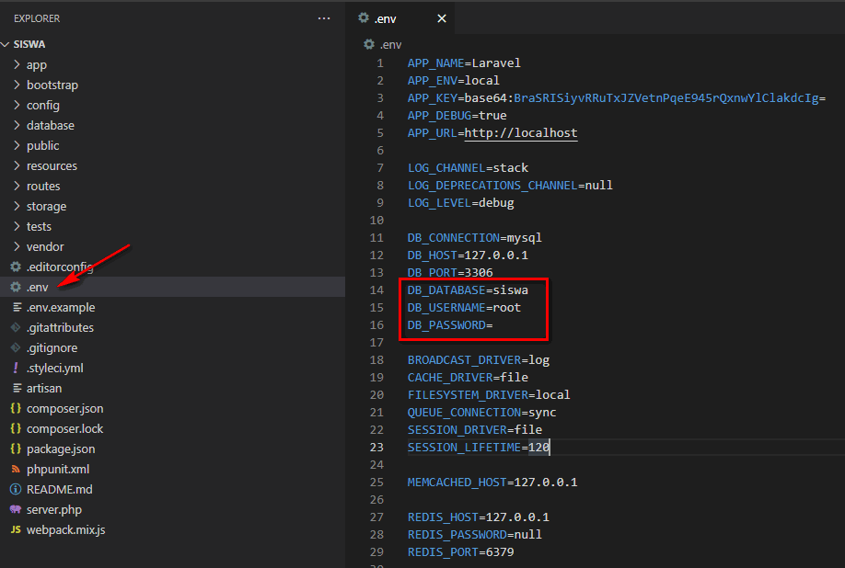The height and width of the screenshot is (568, 845).
Task: Click the README.md info icon
Action: 16,490
